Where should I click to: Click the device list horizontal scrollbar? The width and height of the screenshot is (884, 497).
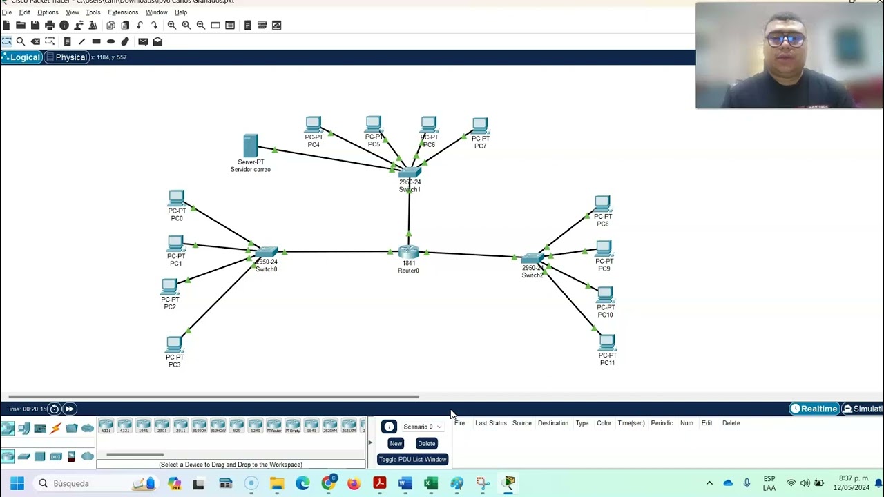135,455
